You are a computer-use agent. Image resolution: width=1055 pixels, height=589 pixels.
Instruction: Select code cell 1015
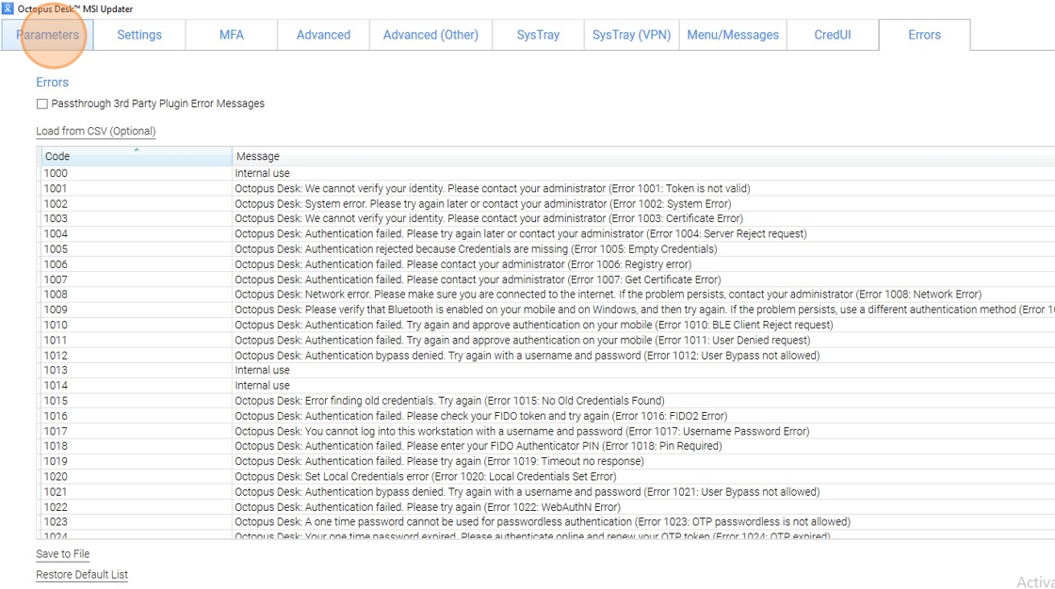(x=135, y=401)
